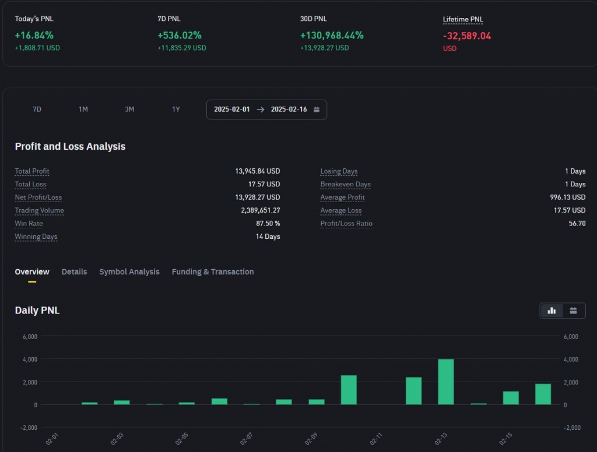This screenshot has width=597, height=452.
Task: Open the calendar icon in date range picker
Action: (x=317, y=110)
